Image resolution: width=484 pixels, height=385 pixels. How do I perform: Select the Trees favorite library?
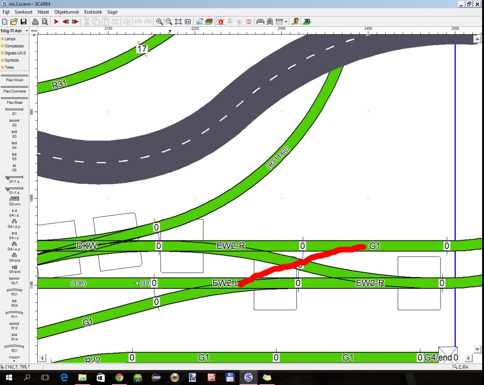[x=9, y=68]
